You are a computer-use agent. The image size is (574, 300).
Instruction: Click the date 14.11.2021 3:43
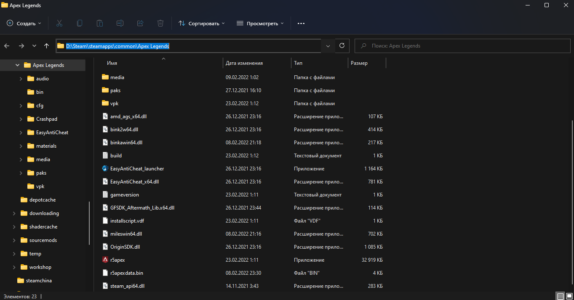tap(243, 286)
